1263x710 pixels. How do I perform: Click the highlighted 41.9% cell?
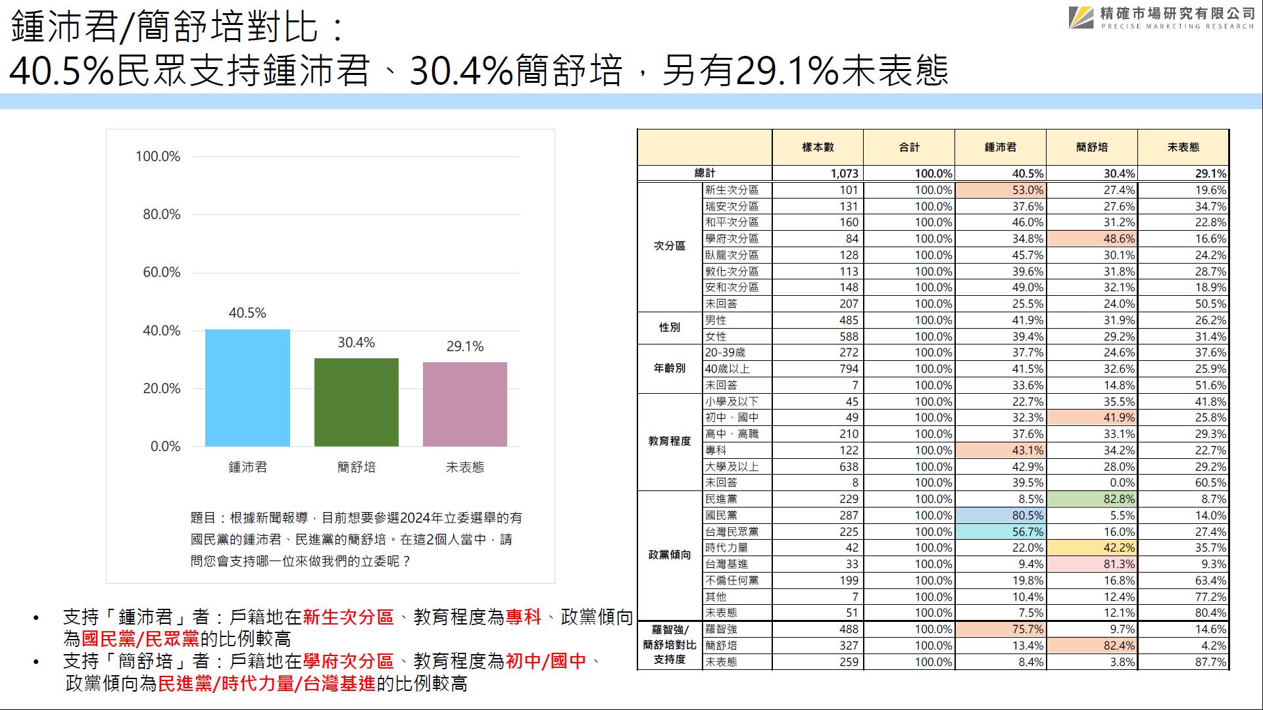1091,417
